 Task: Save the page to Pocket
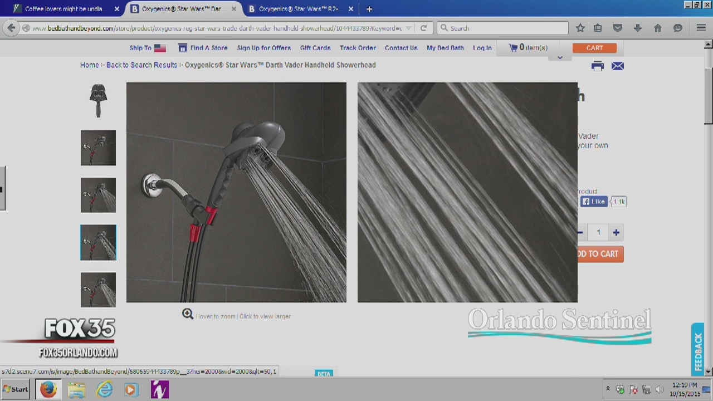618,28
